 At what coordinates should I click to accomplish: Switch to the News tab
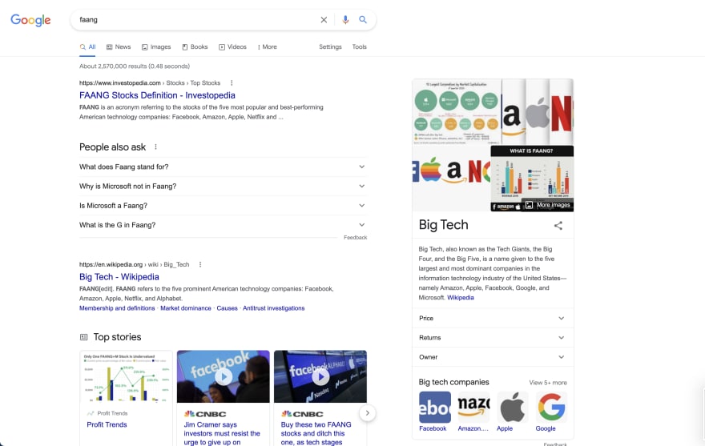click(x=119, y=46)
